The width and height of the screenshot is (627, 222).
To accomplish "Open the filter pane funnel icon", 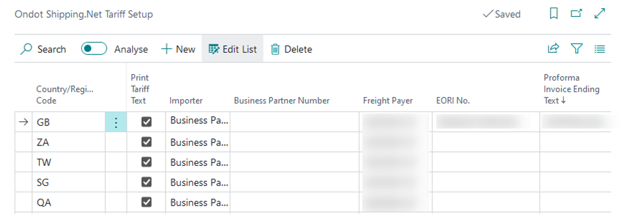I will pyautogui.click(x=576, y=49).
